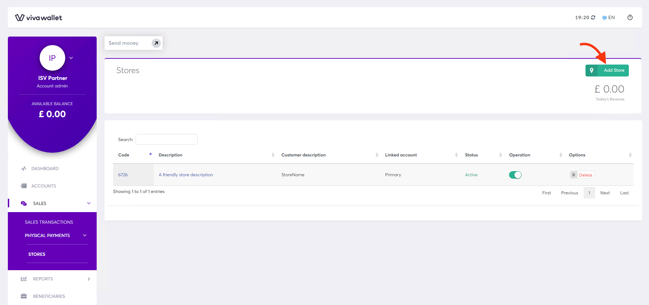The width and height of the screenshot is (649, 305).
Task: Click the trash icon beside Delete
Action: coord(574,175)
